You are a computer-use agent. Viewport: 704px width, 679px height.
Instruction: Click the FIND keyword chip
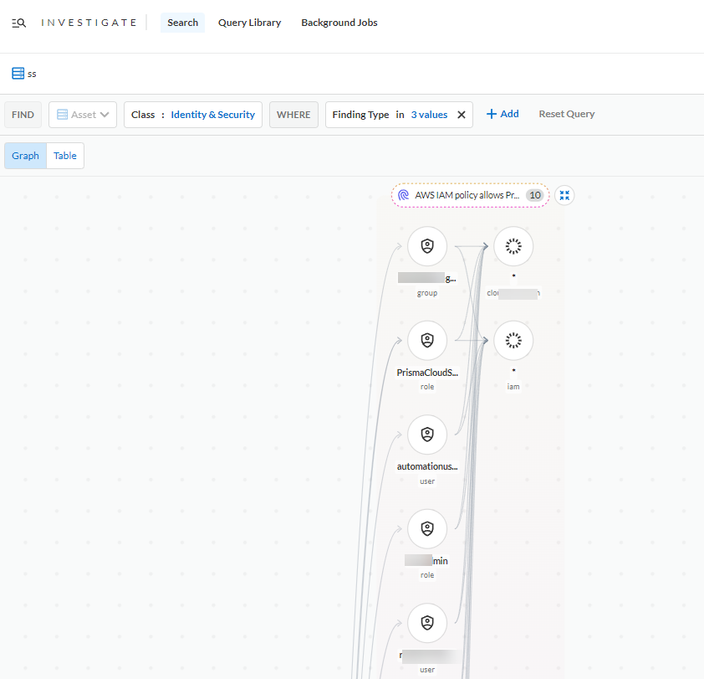(23, 115)
